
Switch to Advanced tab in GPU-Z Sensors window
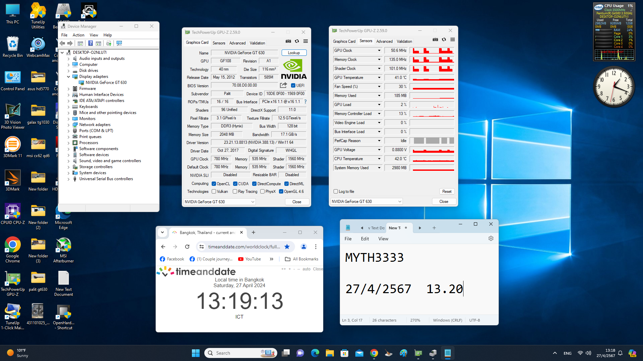tap(384, 41)
